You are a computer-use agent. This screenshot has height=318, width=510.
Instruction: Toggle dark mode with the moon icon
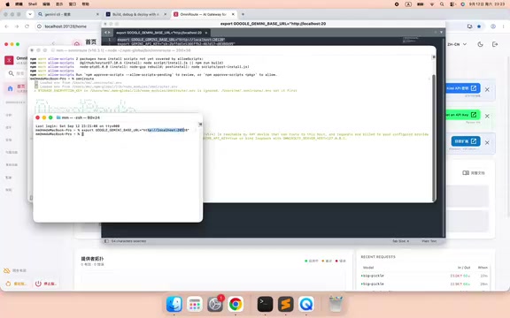[x=481, y=44]
